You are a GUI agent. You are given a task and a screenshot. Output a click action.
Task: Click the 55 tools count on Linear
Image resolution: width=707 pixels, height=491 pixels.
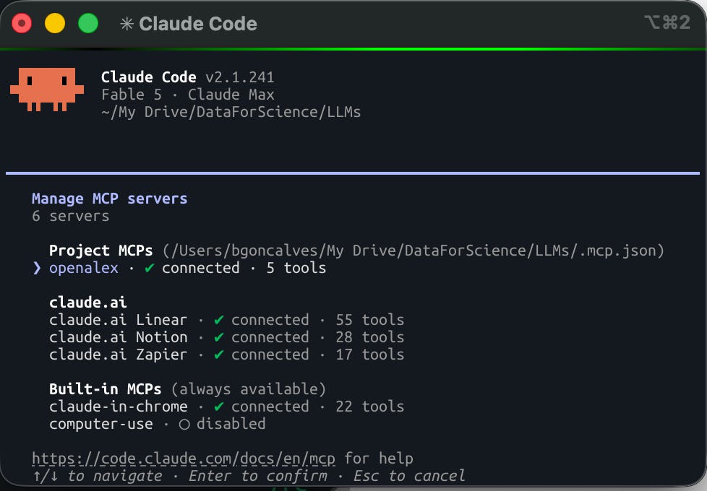coord(369,320)
